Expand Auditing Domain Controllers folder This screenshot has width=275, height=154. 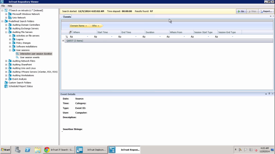pos(6,25)
